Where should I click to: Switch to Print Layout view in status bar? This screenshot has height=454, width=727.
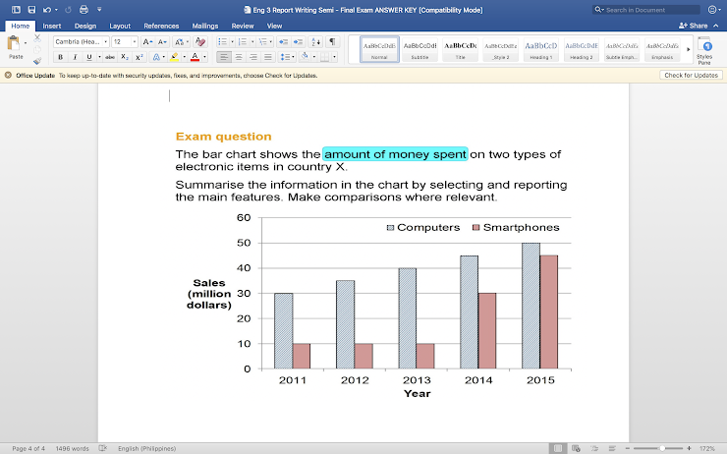coord(558,448)
